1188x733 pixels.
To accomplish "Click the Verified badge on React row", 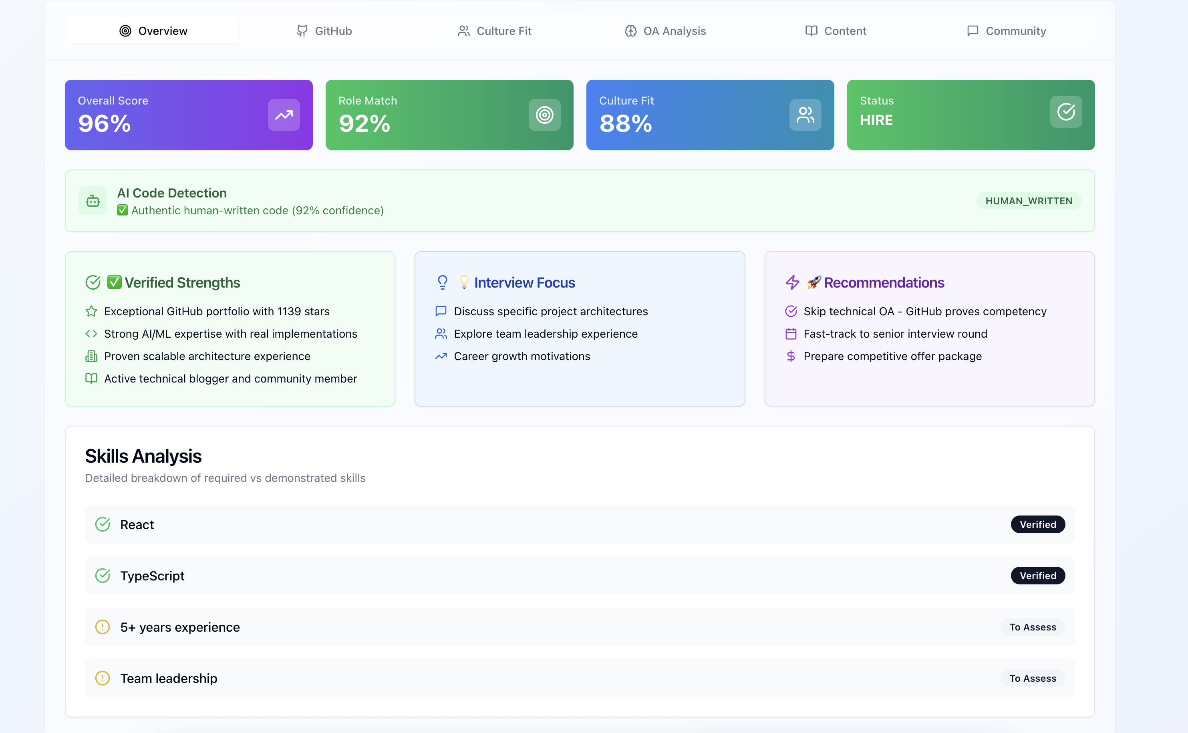I will coord(1037,525).
